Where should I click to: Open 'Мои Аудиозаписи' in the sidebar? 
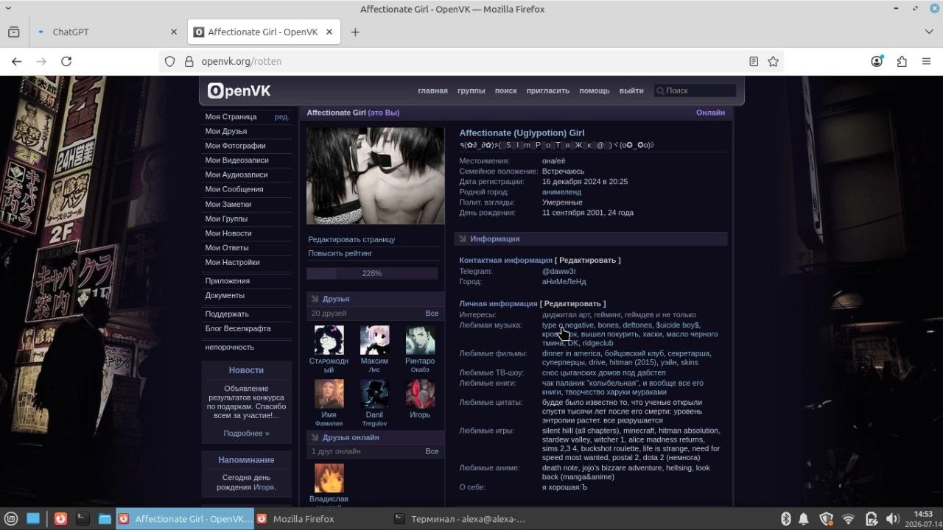[x=236, y=174]
